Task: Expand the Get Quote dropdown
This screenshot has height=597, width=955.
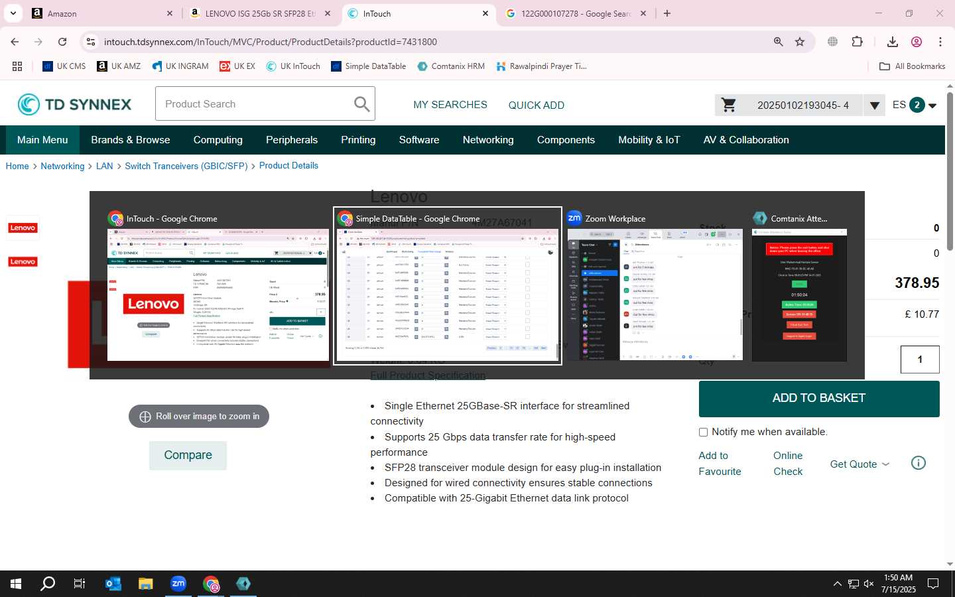Action: pyautogui.click(x=859, y=464)
